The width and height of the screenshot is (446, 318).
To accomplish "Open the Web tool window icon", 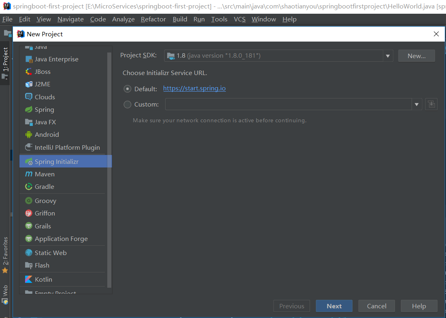I will pos(5,302).
